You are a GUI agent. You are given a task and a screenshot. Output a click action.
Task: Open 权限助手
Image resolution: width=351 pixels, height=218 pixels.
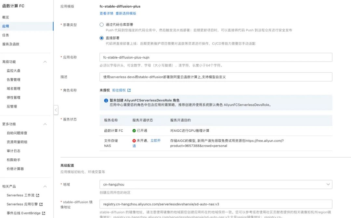click(13, 160)
